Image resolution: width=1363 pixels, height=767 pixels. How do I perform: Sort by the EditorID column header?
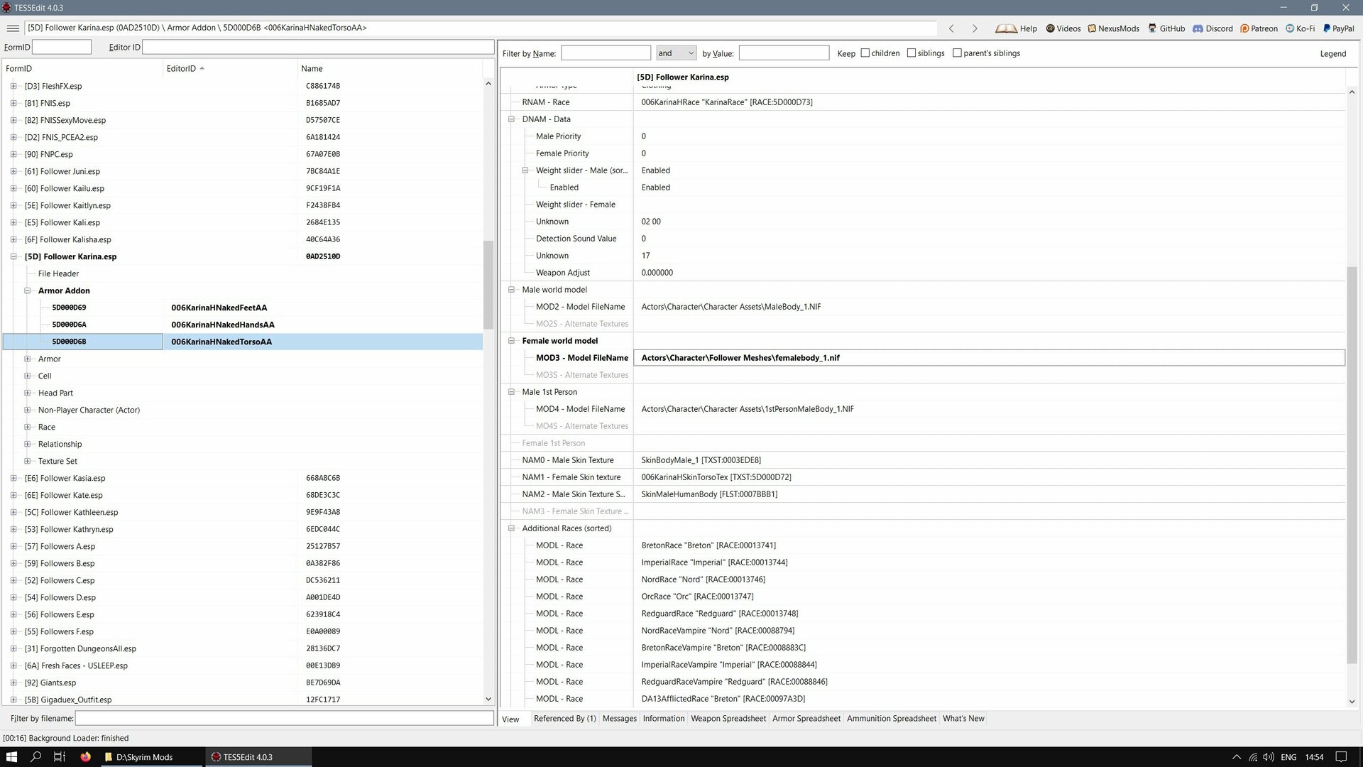231,69
